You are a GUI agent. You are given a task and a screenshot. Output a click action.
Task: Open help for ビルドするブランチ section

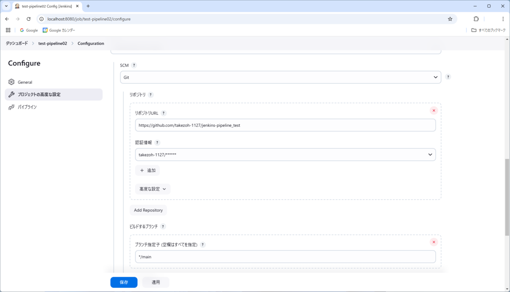[163, 227]
